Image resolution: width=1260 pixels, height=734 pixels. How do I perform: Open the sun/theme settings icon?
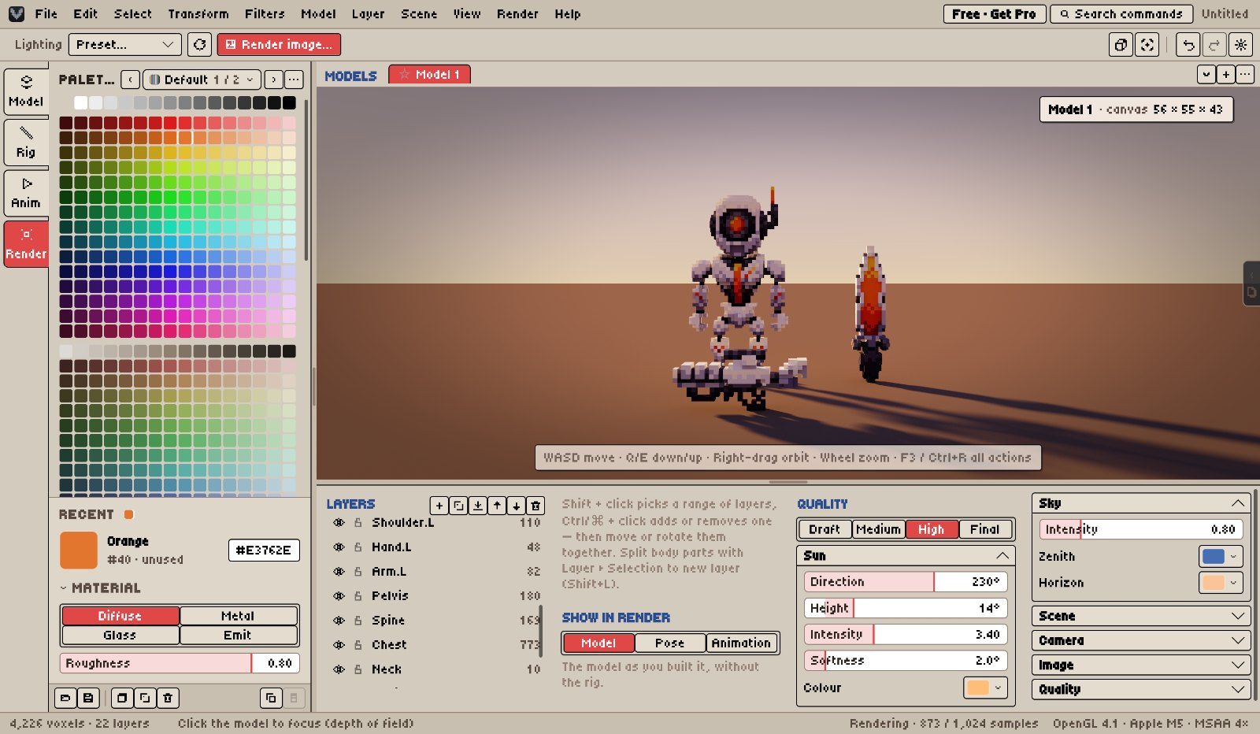[x=1241, y=45]
